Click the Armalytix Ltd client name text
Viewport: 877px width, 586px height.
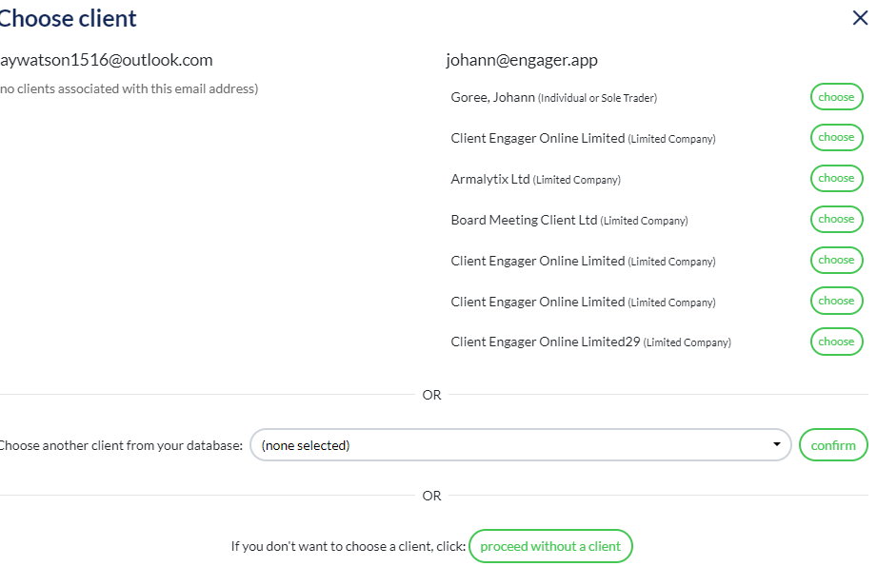(x=489, y=179)
